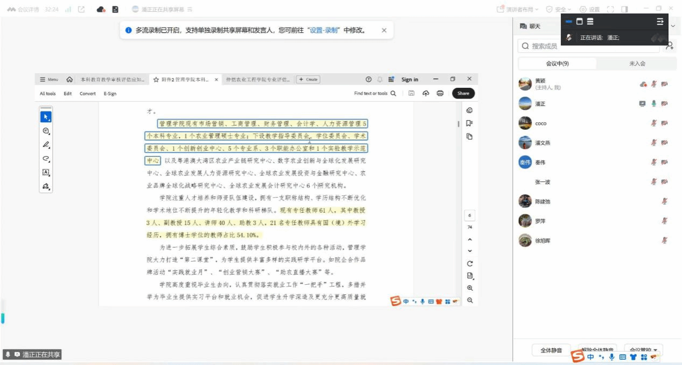Open Acrobat help question mark icon

[368, 79]
